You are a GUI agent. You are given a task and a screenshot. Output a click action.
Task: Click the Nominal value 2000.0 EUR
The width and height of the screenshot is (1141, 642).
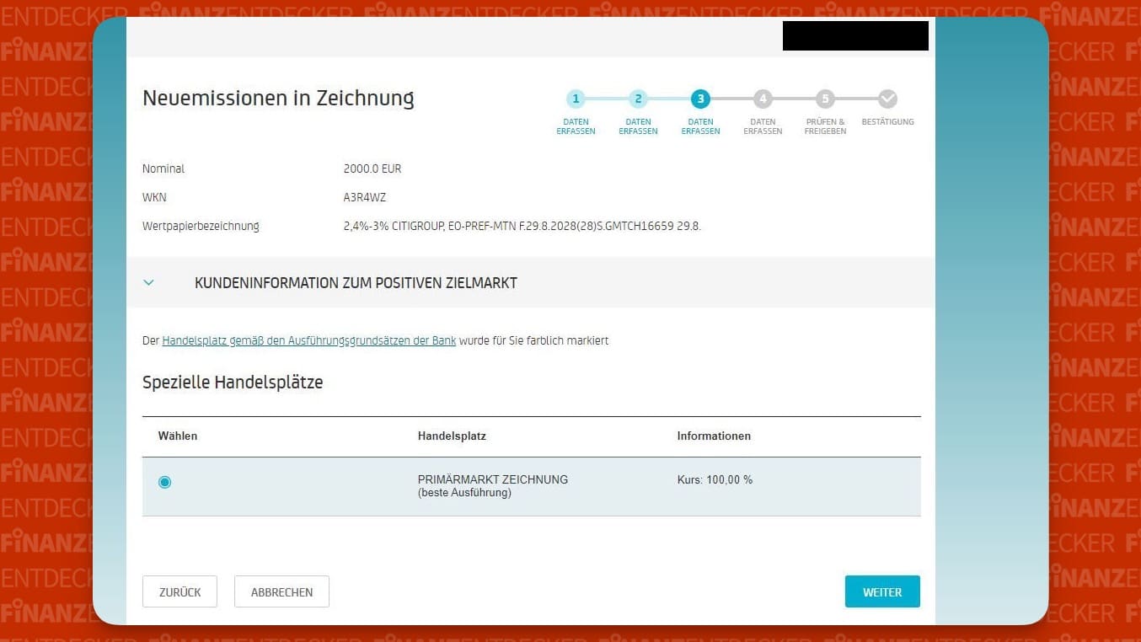372,169
